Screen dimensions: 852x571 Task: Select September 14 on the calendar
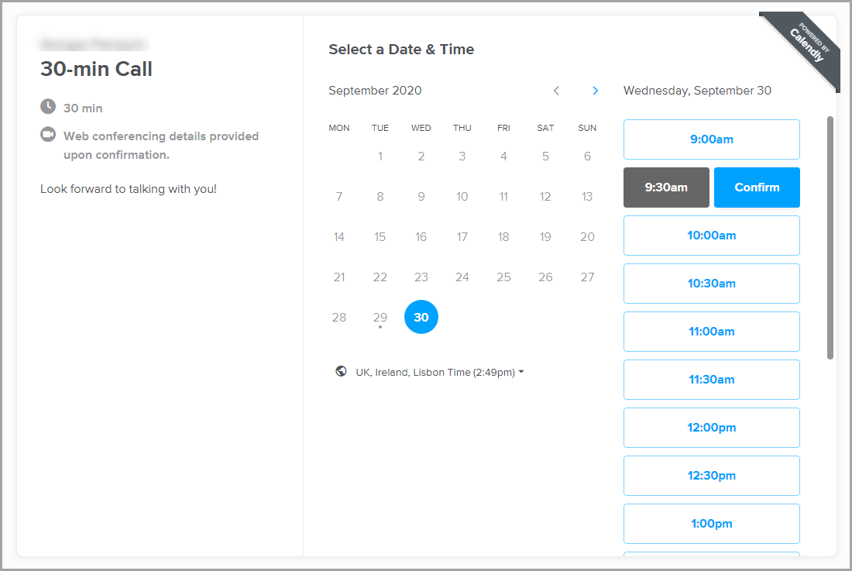339,236
